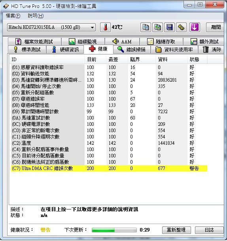Open the 檔案效能測試 tab
The width and height of the screenshot is (227, 241).
(x=35, y=41)
